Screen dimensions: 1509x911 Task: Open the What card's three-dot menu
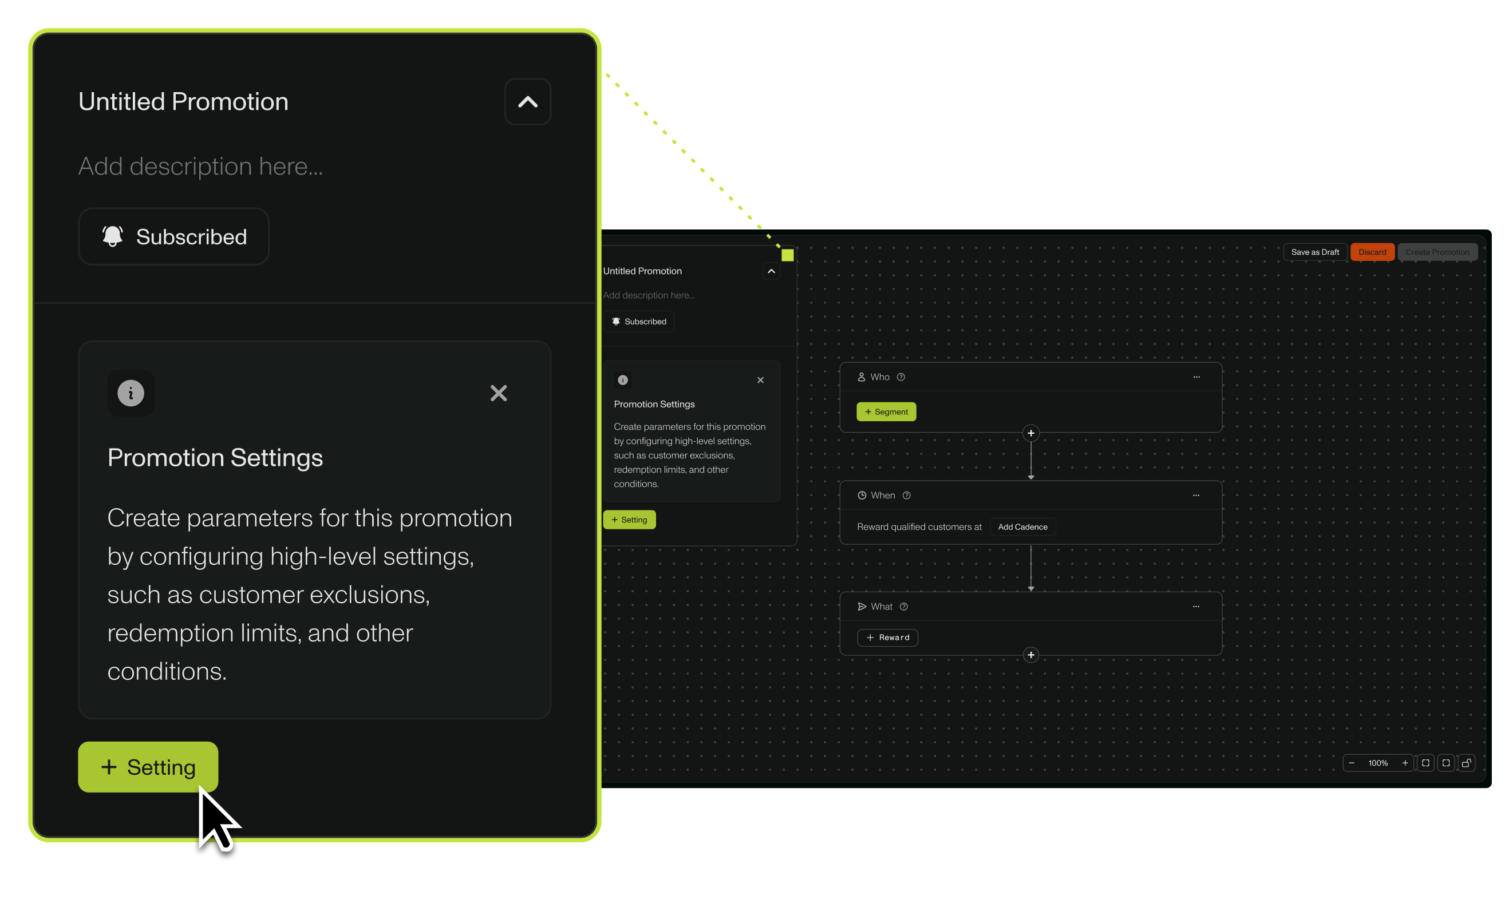point(1196,607)
